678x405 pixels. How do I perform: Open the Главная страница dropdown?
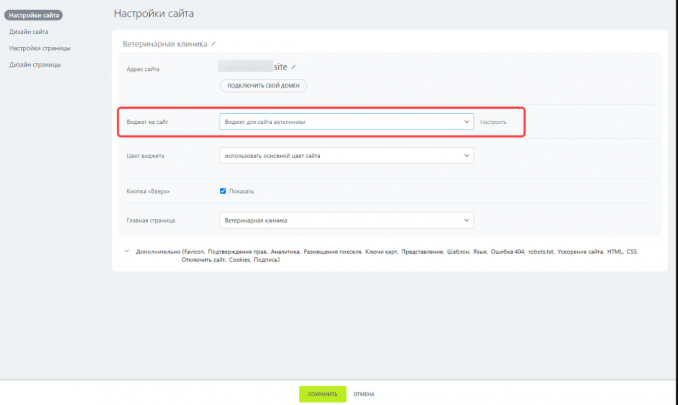347,220
